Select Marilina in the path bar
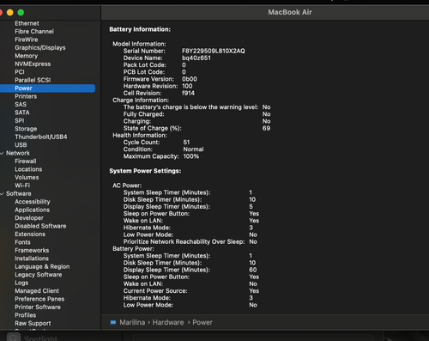Screen dimensions: 429x341 (132, 322)
